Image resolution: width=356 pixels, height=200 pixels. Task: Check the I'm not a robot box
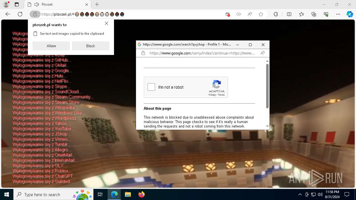[x=151, y=87]
